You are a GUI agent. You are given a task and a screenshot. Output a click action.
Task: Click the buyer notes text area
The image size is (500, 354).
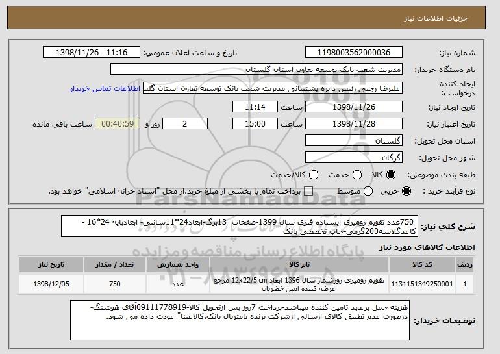[240, 320]
